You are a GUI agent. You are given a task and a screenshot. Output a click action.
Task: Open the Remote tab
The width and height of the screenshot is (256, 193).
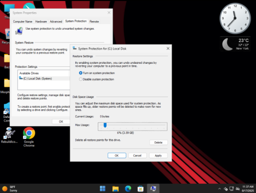(x=94, y=21)
